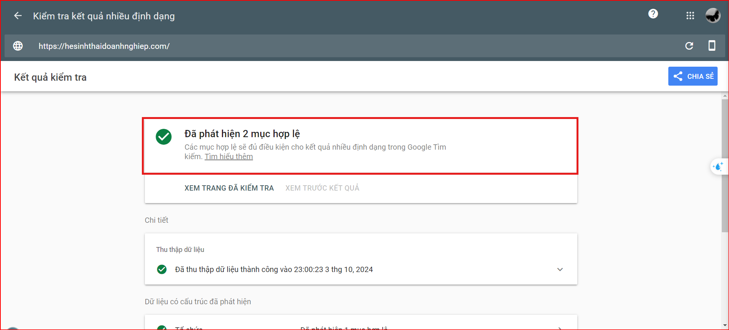Open the Tìm hiểu thêm link
Screen dimensions: 729x330
coord(229,157)
